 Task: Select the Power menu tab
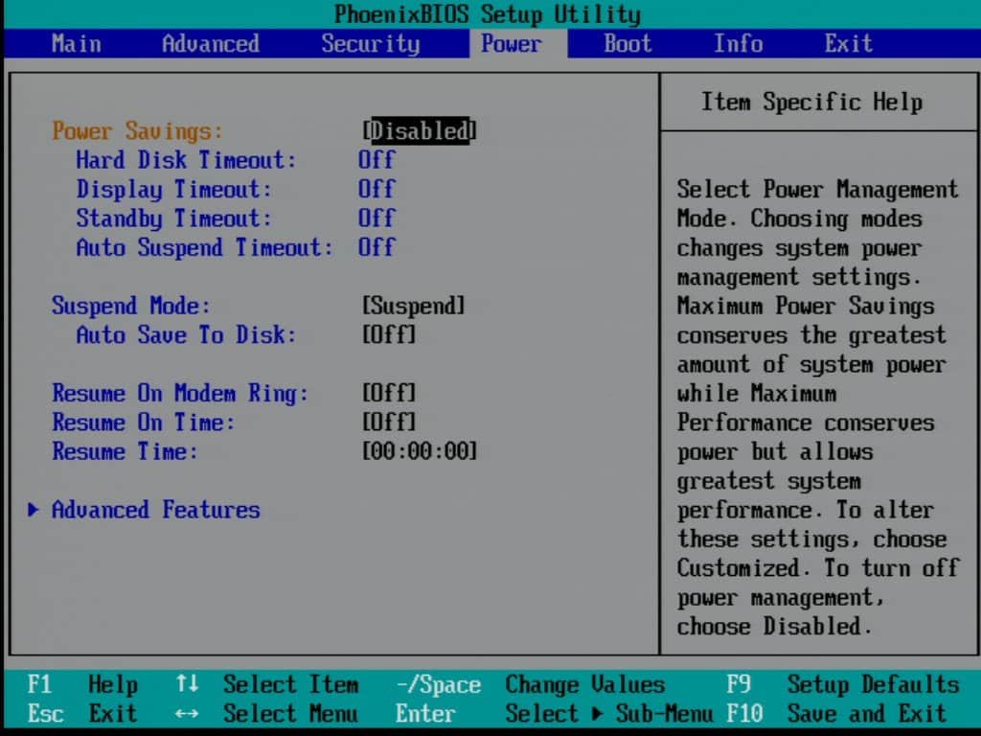(512, 44)
